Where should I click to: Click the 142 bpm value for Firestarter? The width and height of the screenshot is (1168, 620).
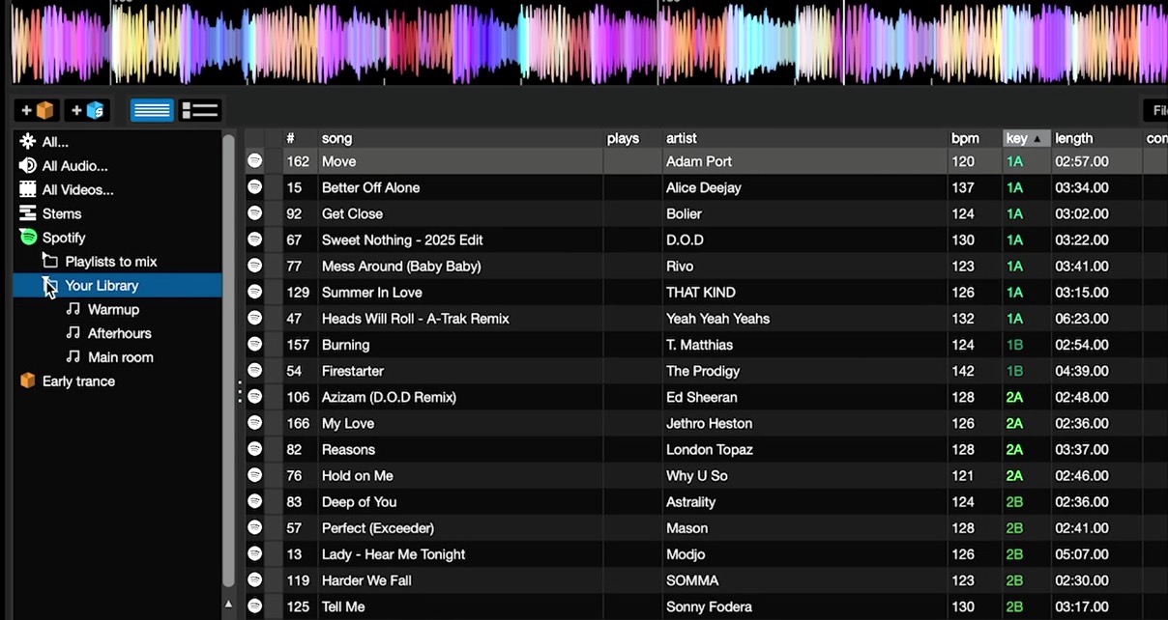pyautogui.click(x=963, y=370)
